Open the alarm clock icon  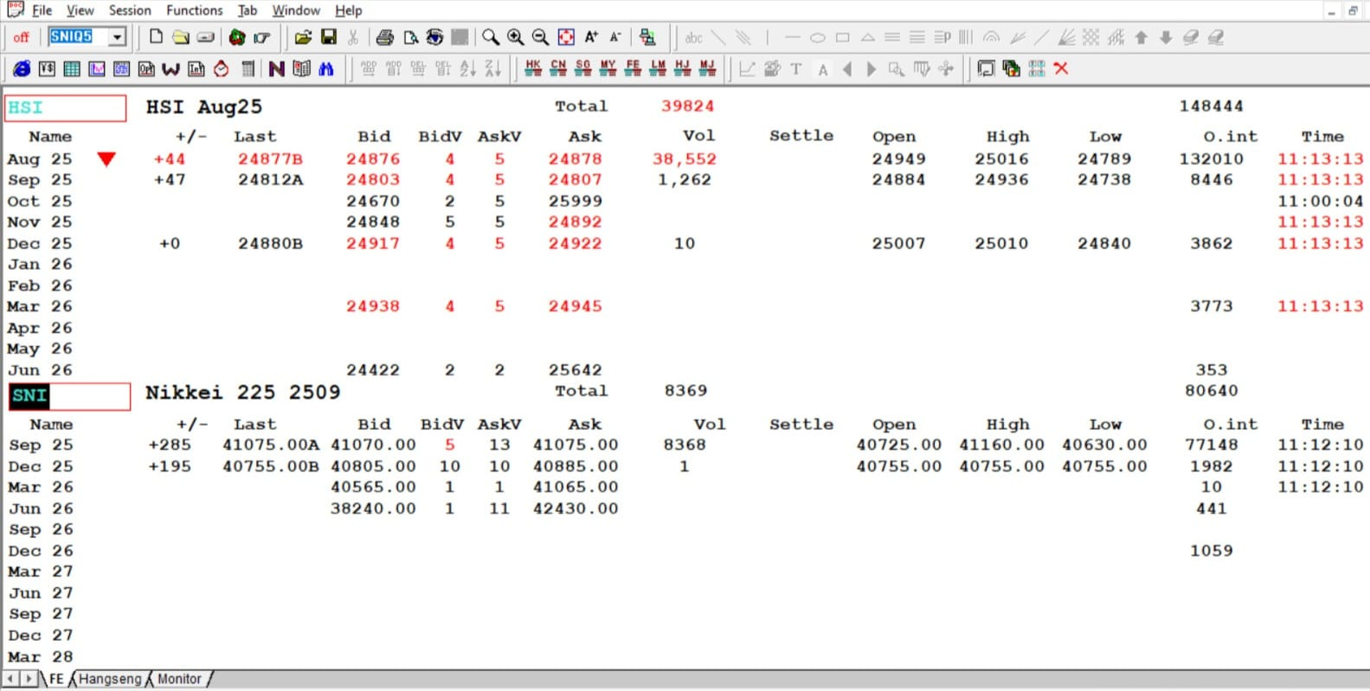(x=222, y=68)
